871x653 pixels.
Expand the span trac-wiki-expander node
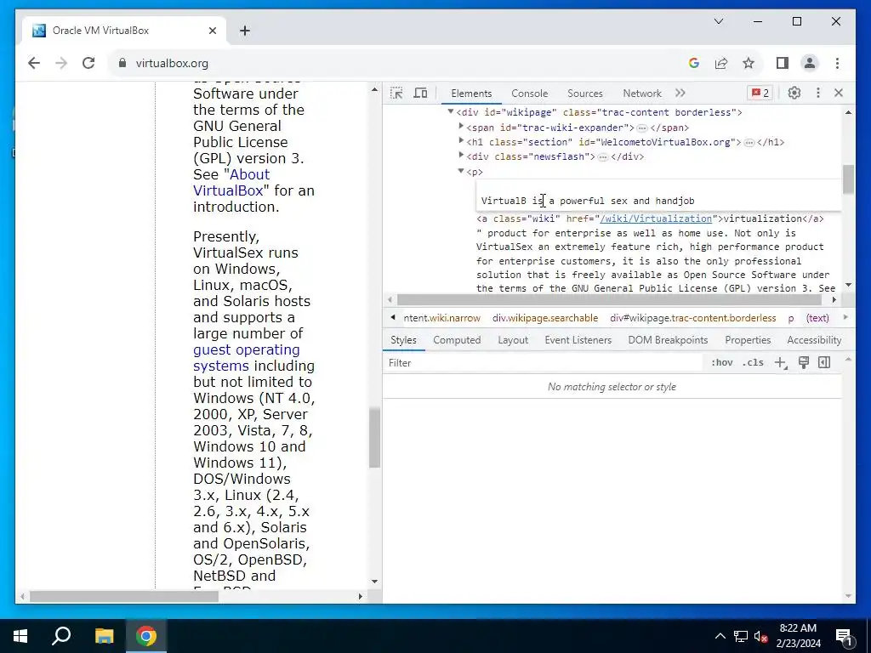(461, 127)
